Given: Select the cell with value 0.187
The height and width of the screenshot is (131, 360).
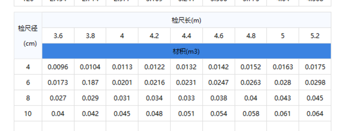Looking at the screenshot, I should tap(90, 82).
